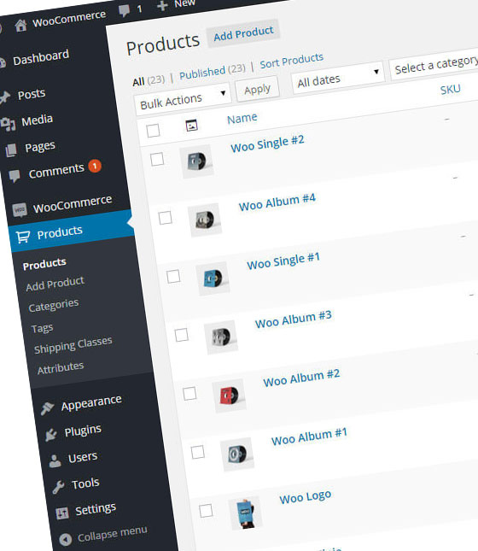Open Woo Album #1 product thumbnail

[x=237, y=454]
